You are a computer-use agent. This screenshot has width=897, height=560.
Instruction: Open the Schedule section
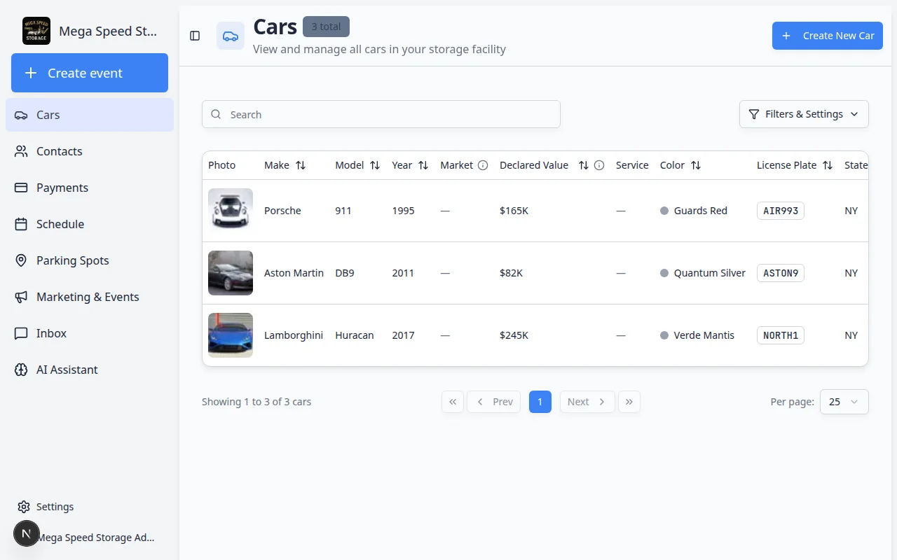point(90,224)
